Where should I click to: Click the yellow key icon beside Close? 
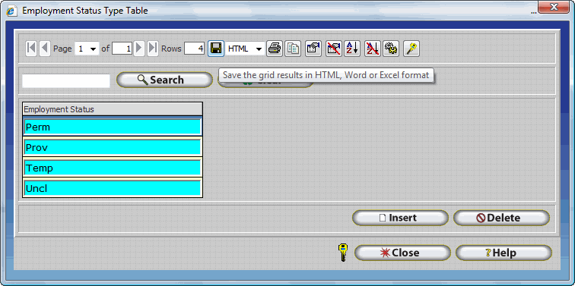[342, 253]
